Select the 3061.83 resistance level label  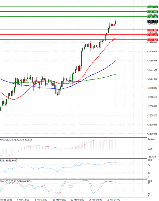[153, 12]
